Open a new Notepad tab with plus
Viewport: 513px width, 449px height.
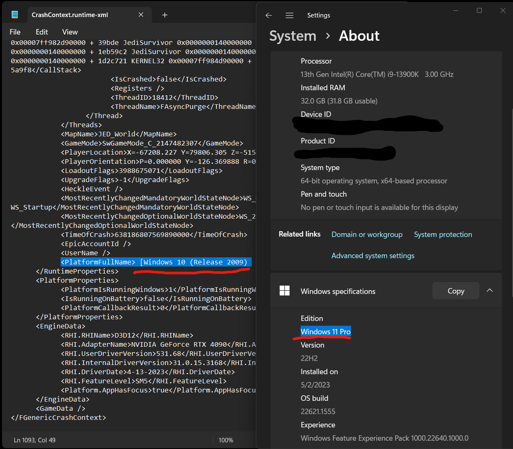coord(165,15)
